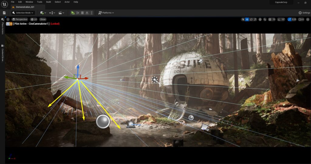Open the Actor menu
This screenshot has height=164, width=311.
[x=67, y=2]
